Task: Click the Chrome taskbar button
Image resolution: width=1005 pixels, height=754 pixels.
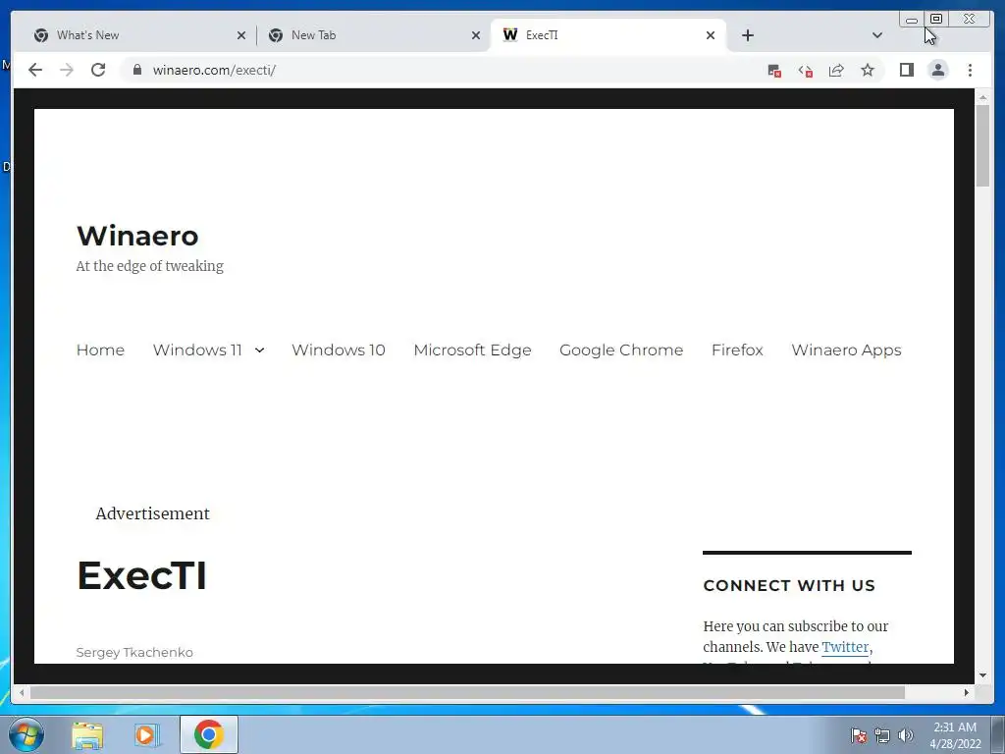Action: [x=208, y=734]
